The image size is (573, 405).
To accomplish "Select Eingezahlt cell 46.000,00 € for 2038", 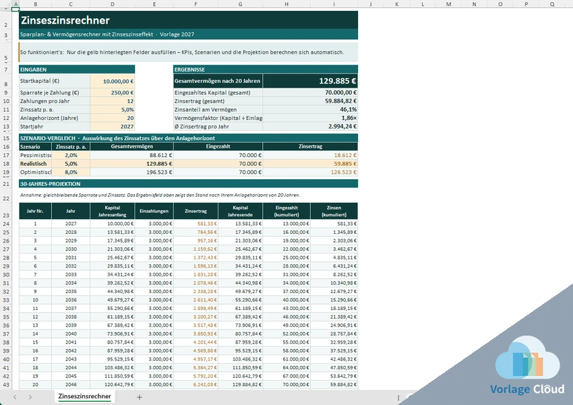I will pos(286,317).
